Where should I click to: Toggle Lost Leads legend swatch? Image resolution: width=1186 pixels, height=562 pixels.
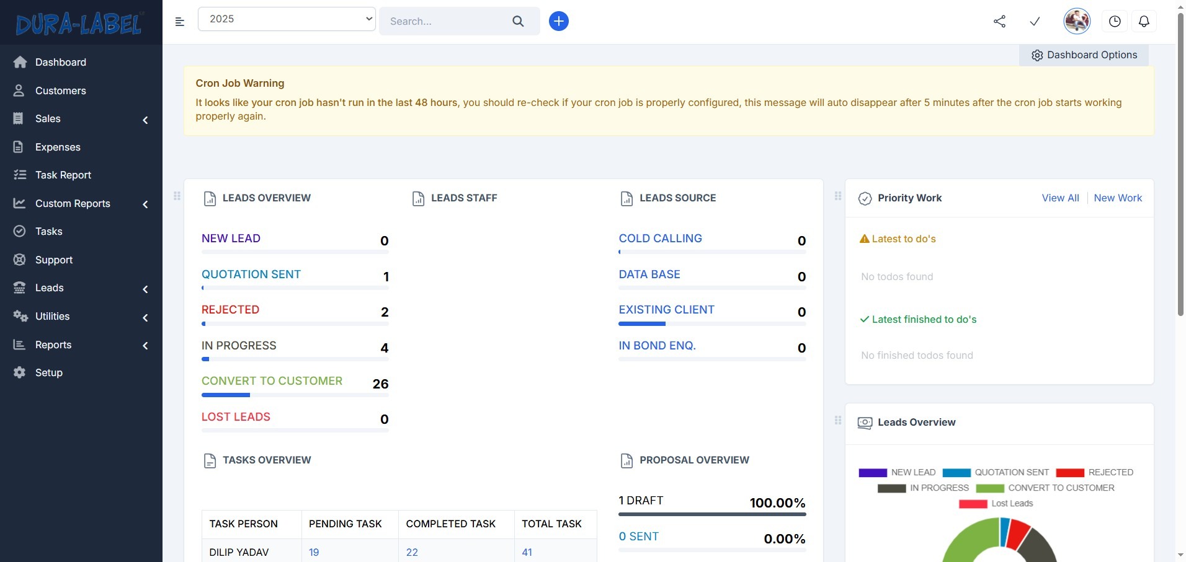pos(973,504)
